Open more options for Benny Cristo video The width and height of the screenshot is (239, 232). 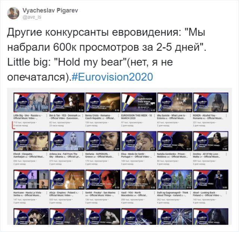[119, 115]
